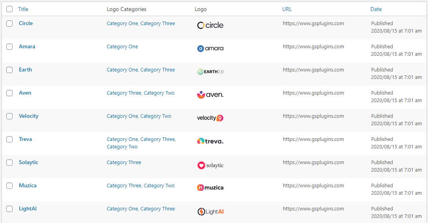
Task: Filter by Category Two in Aven row
Action: tap(159, 93)
